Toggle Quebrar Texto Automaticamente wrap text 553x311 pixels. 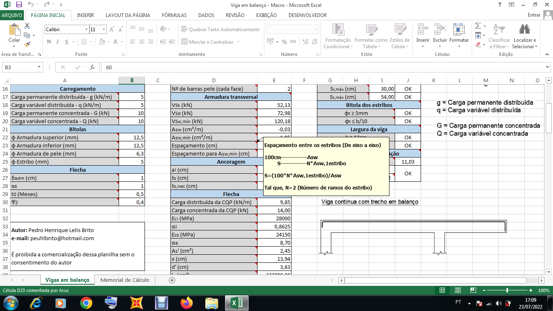221,30
